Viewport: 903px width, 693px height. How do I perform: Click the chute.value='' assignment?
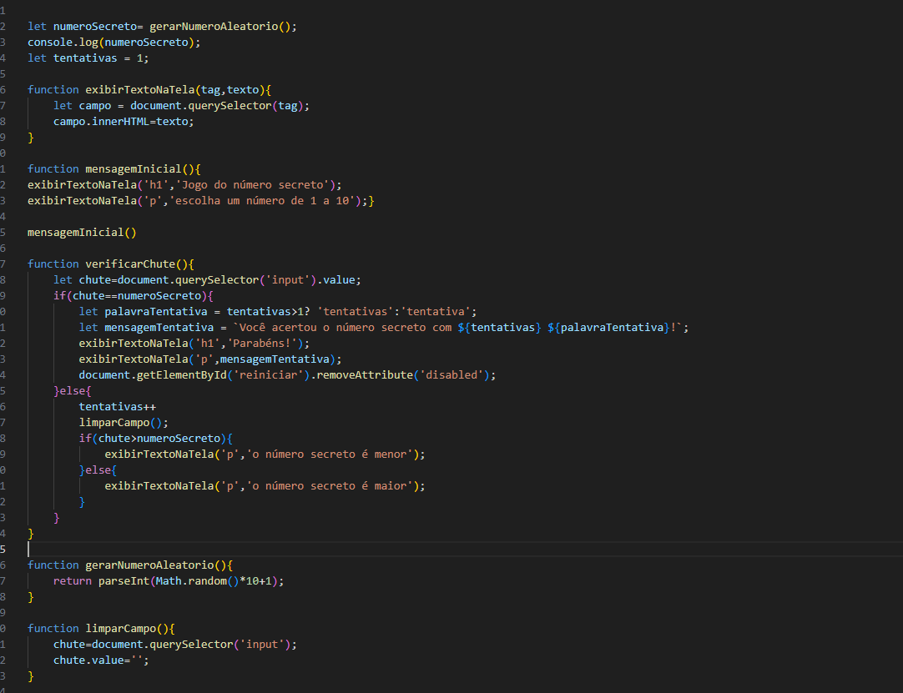coord(101,660)
